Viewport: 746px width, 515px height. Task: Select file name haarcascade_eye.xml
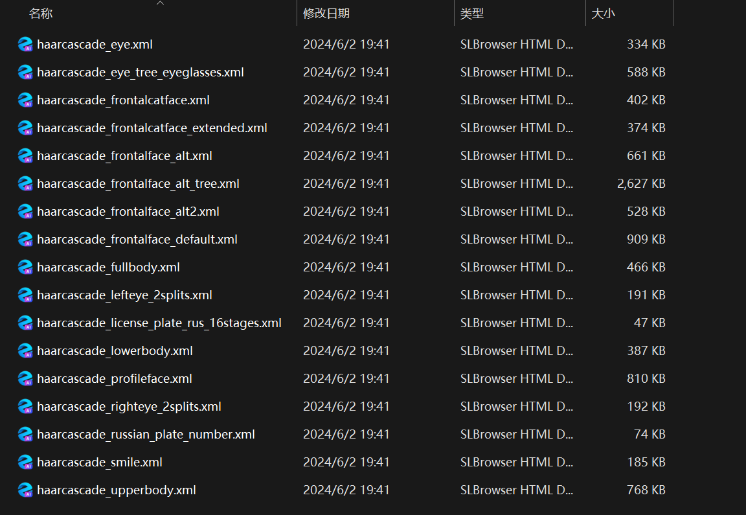click(95, 45)
